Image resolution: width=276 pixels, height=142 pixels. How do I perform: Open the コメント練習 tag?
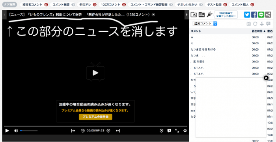pyautogui.click(x=61, y=5)
